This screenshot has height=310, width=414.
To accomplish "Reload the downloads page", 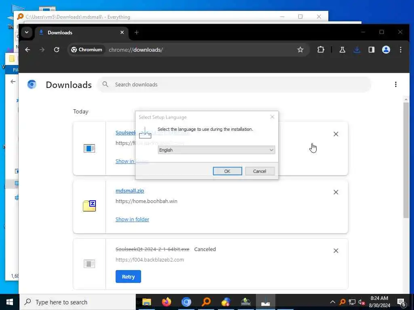I will pos(57,50).
